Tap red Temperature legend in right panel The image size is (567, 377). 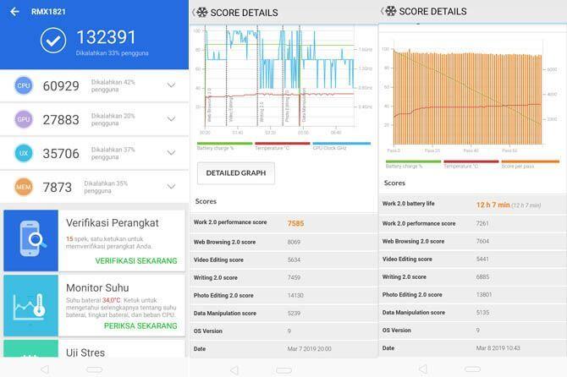[x=471, y=164]
